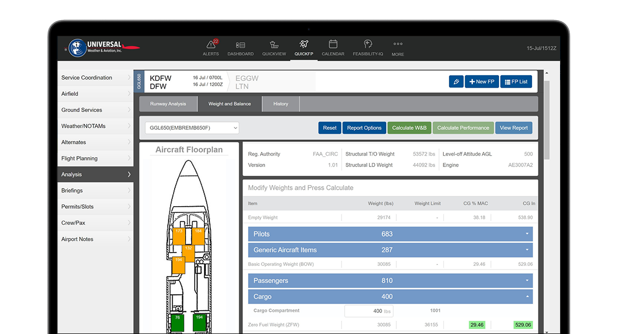The width and height of the screenshot is (620, 334).
Task: Click the Structural LD Weight 44092 lbs
Action: coord(424,165)
